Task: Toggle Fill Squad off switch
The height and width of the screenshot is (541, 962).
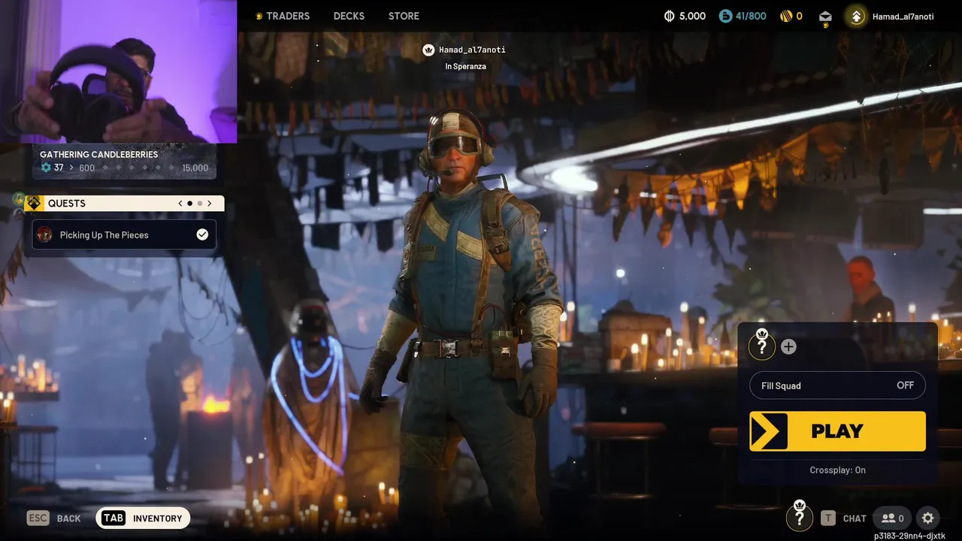Action: click(837, 385)
